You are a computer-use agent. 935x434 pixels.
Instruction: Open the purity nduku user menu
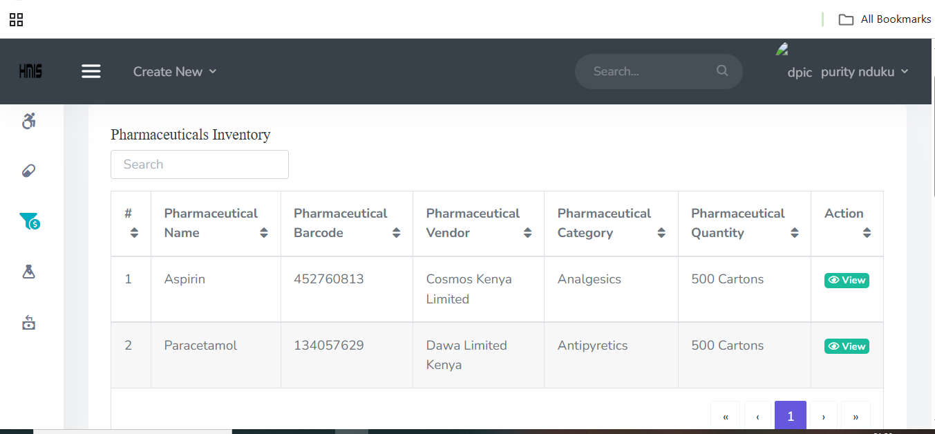point(864,72)
